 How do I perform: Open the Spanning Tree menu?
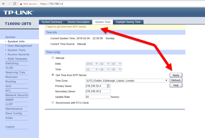click(x=15, y=72)
